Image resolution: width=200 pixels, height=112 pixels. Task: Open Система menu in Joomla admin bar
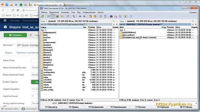15,21
